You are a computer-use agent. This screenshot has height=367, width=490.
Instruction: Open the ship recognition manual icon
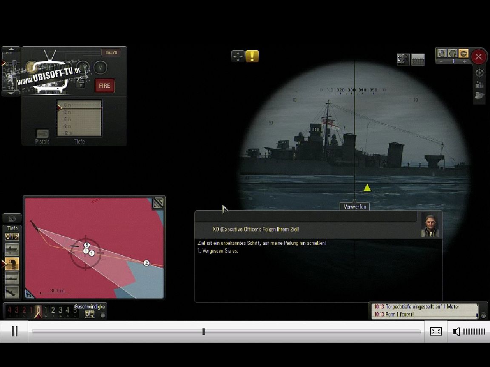pos(403,59)
